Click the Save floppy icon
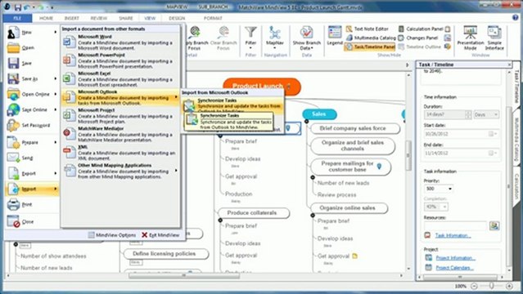Viewport: 523px width, 294px height. (x=13, y=63)
